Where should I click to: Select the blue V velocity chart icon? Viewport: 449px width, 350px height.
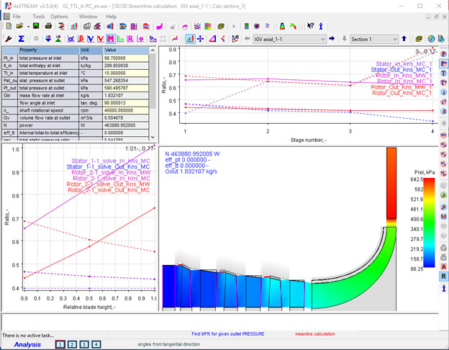click(x=91, y=39)
